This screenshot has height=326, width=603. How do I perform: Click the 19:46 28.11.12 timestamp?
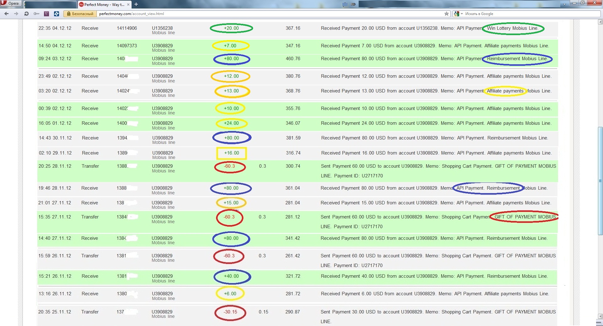pos(55,188)
